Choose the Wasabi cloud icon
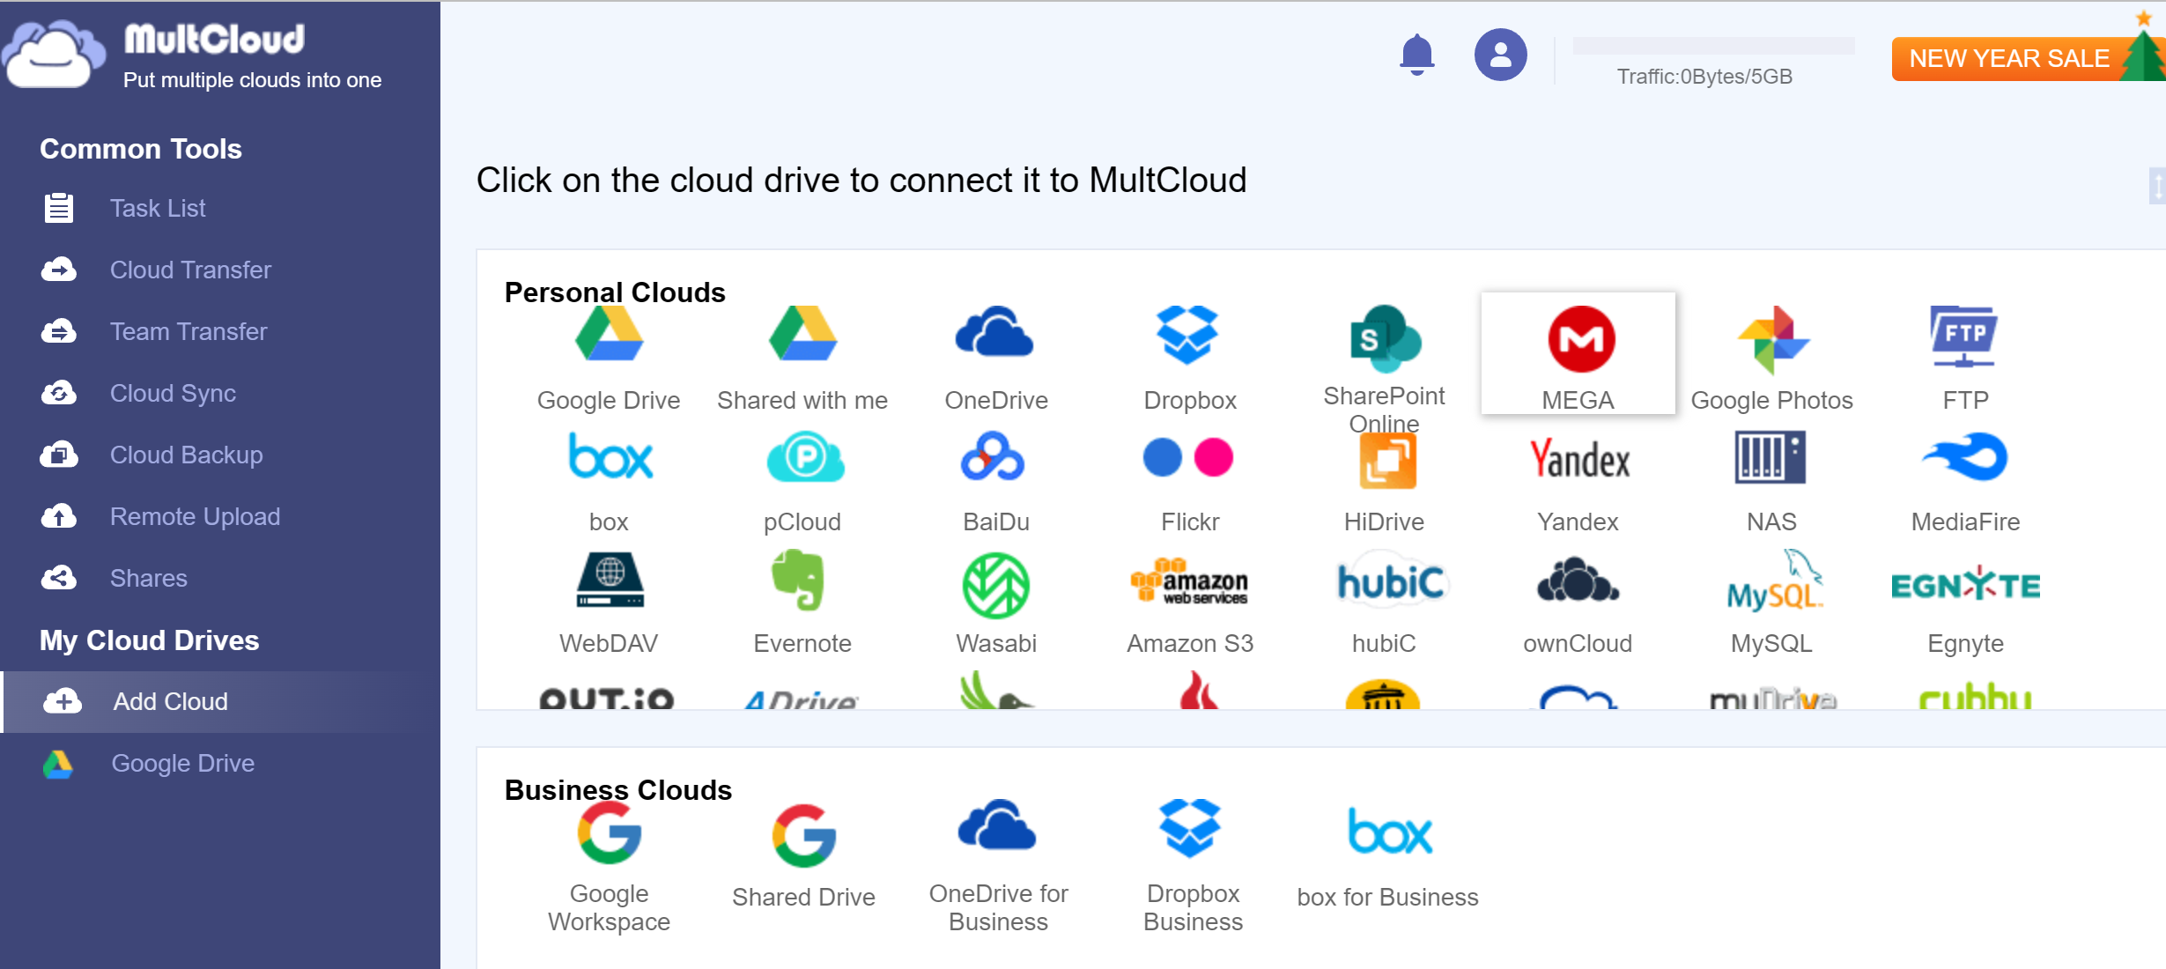The image size is (2166, 969). 995,585
